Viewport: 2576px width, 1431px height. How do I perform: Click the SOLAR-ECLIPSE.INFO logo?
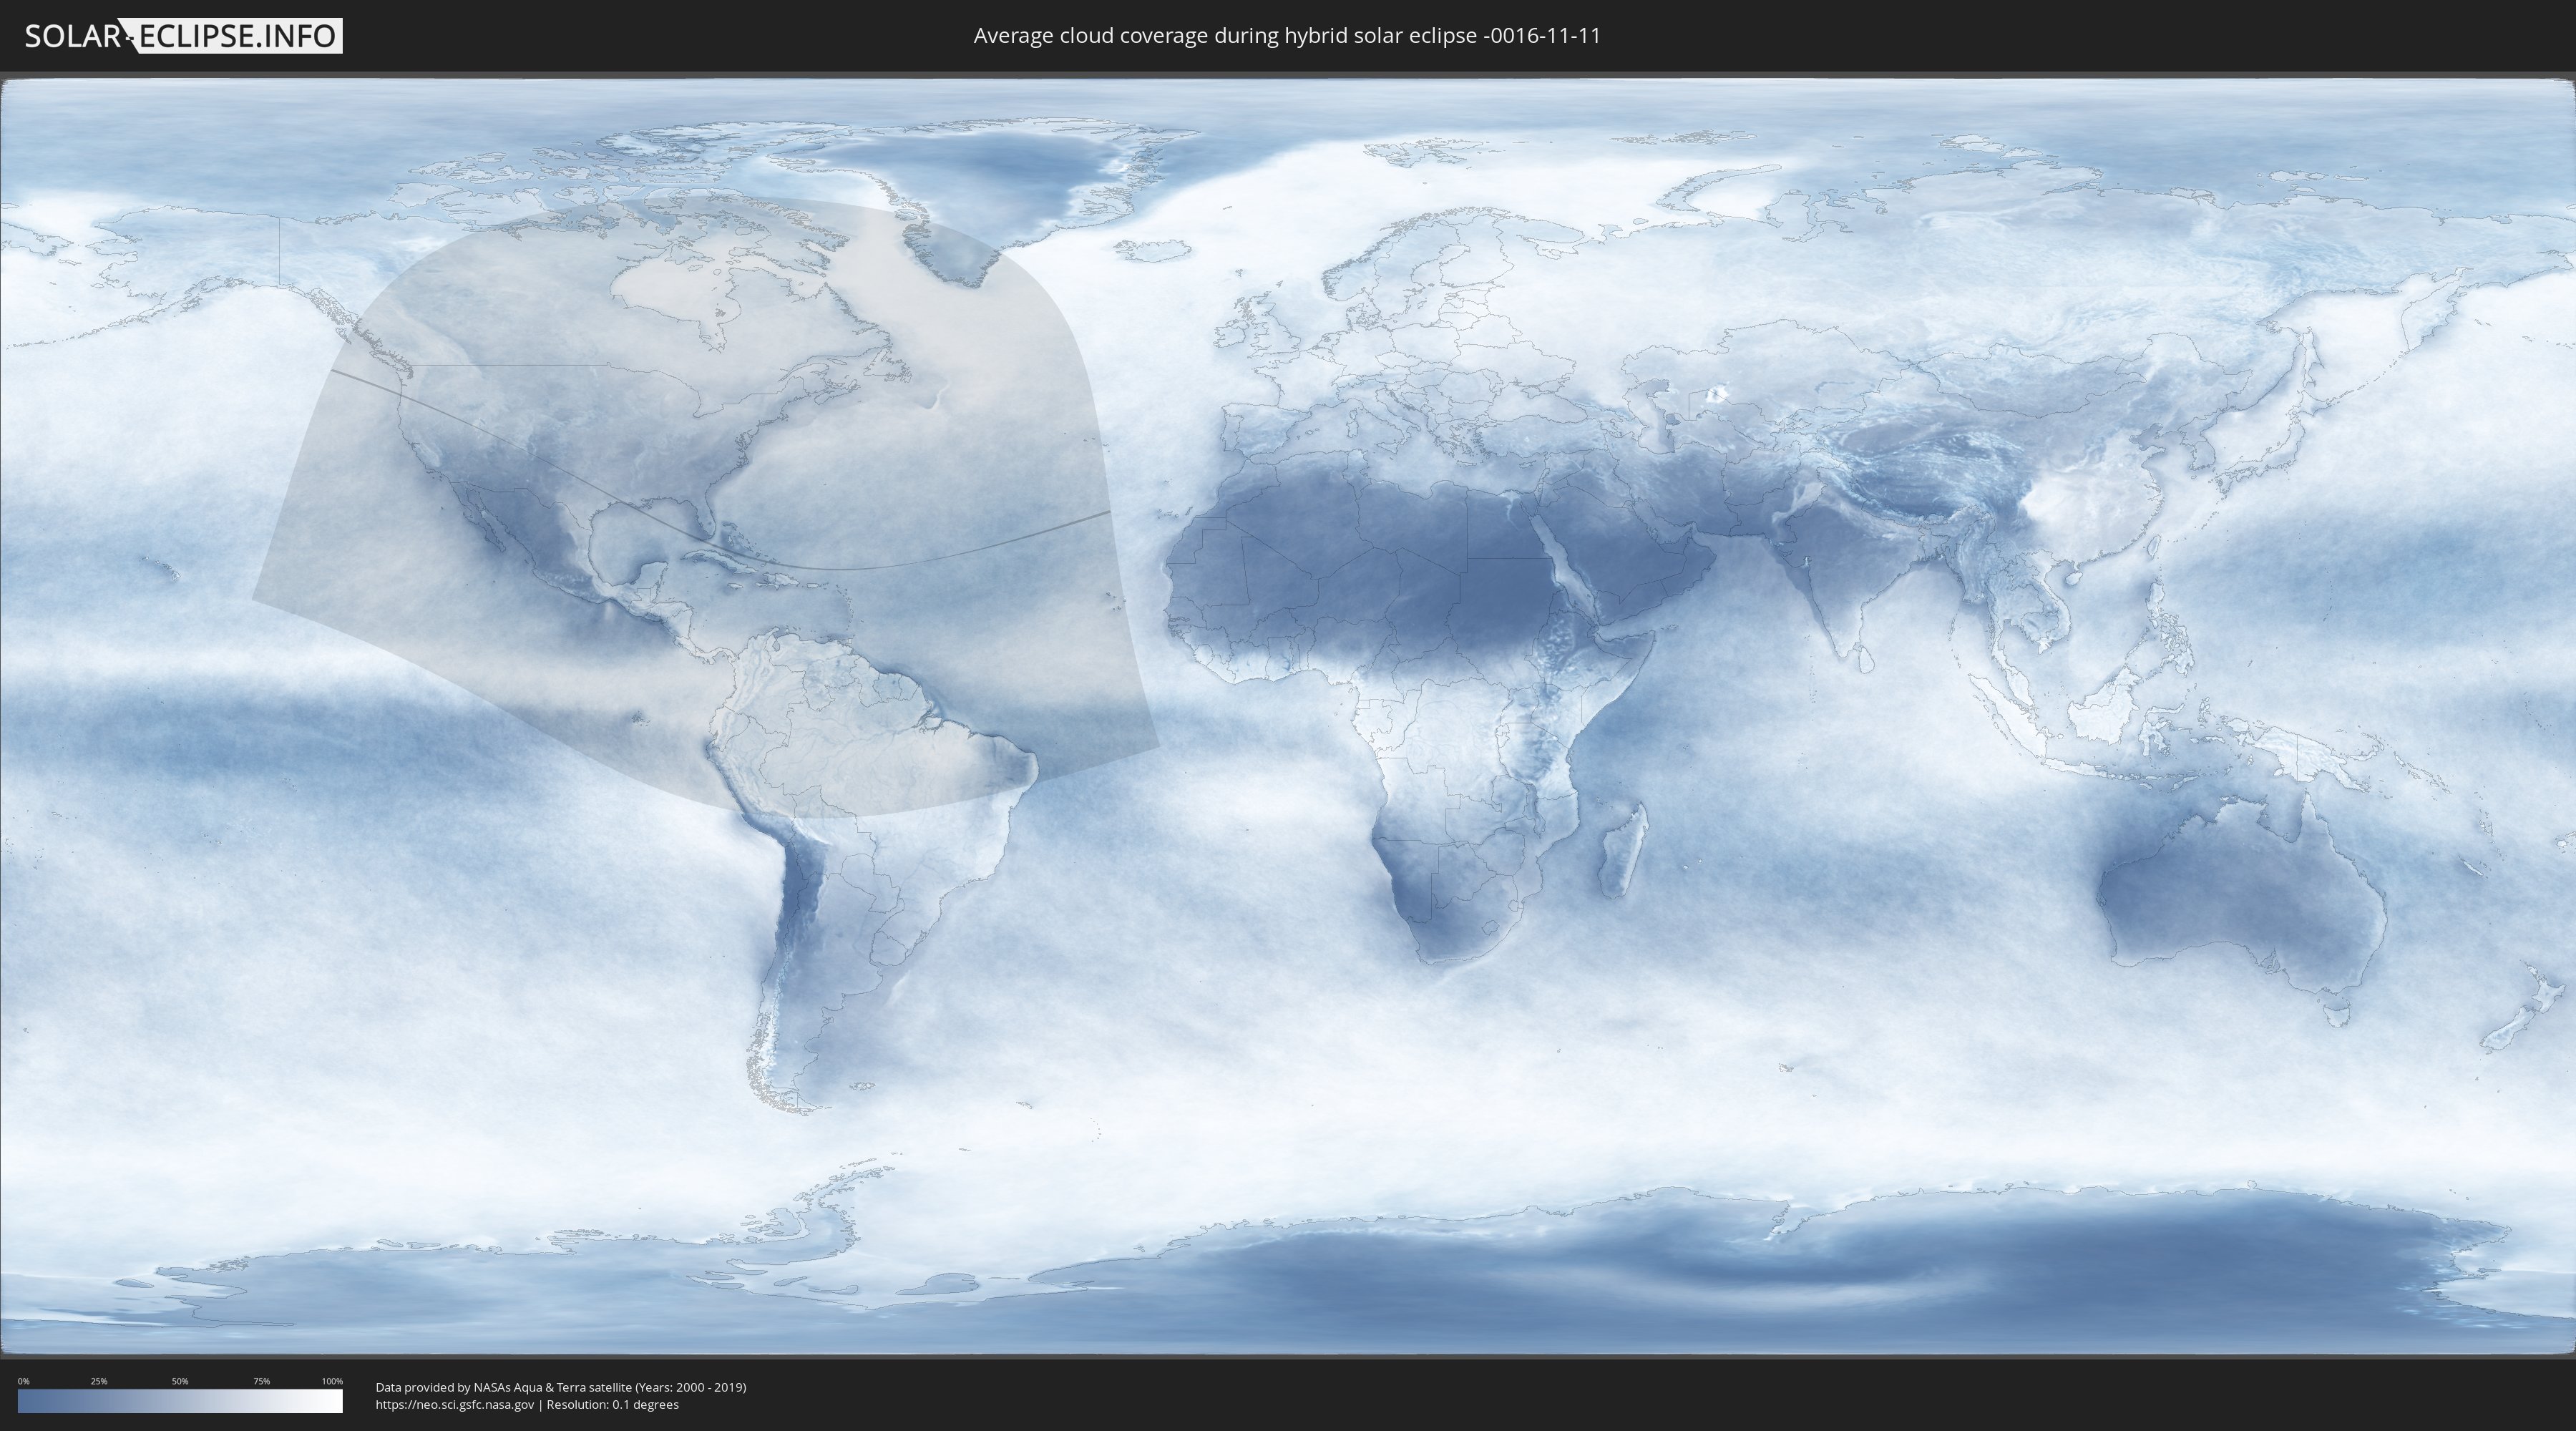click(183, 36)
